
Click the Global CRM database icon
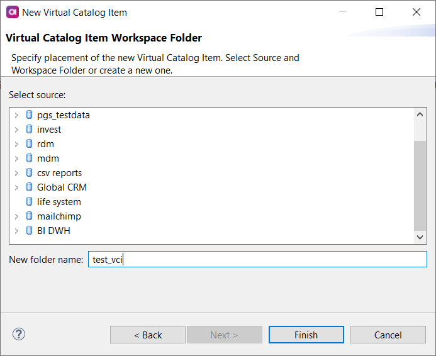click(29, 187)
